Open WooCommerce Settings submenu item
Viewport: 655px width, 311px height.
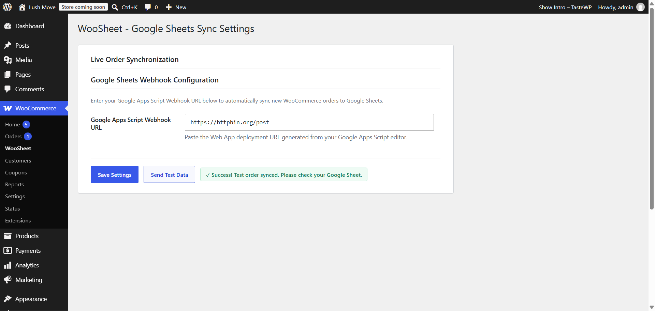click(x=15, y=197)
